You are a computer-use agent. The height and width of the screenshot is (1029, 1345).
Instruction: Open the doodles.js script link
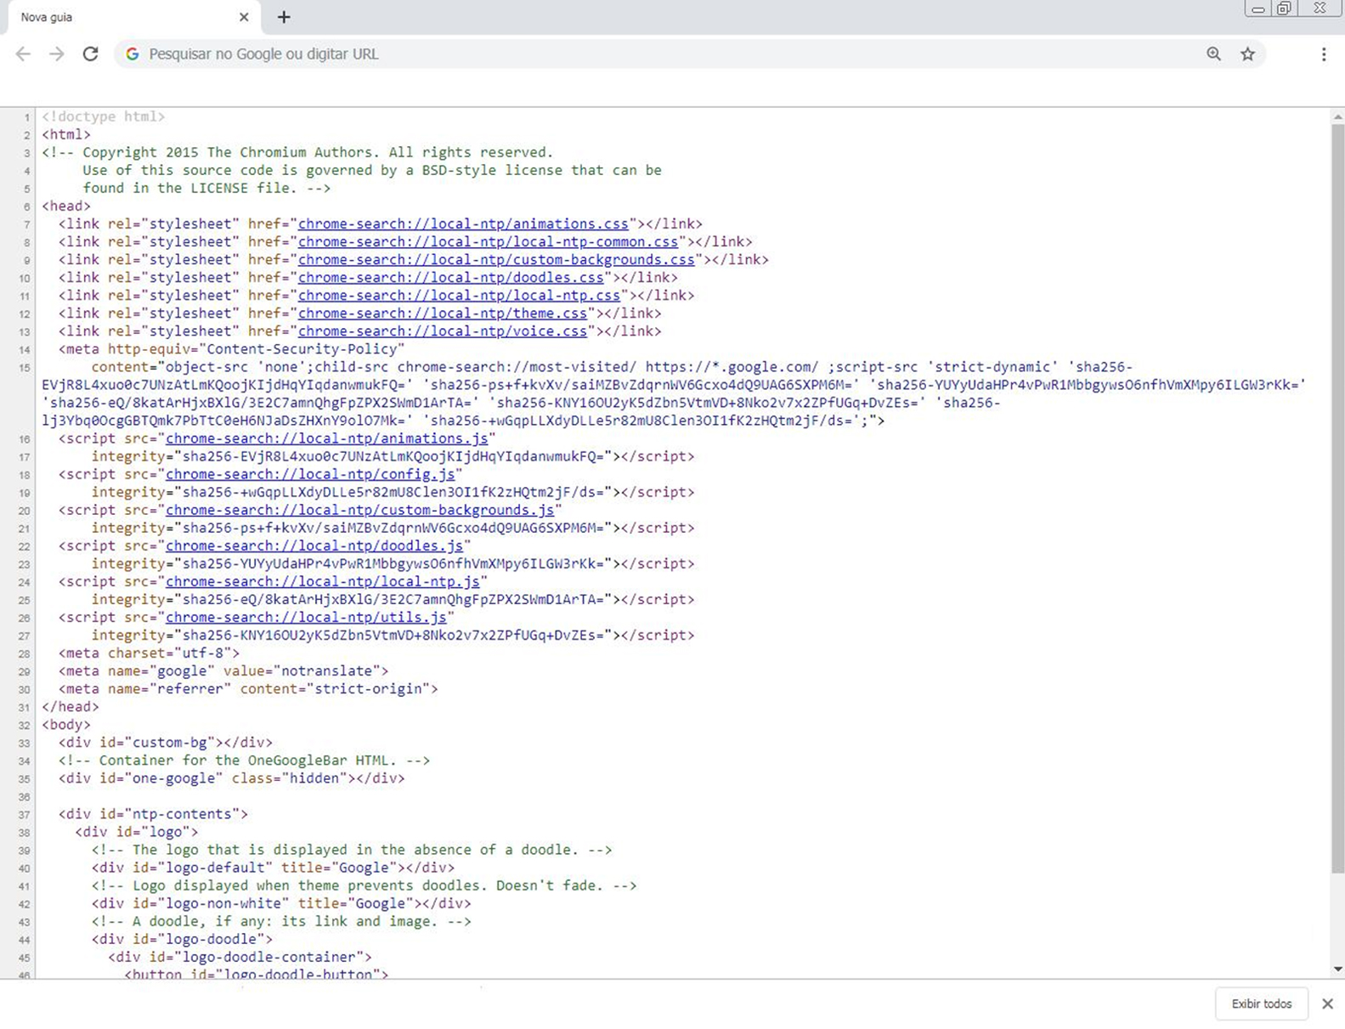(x=314, y=546)
